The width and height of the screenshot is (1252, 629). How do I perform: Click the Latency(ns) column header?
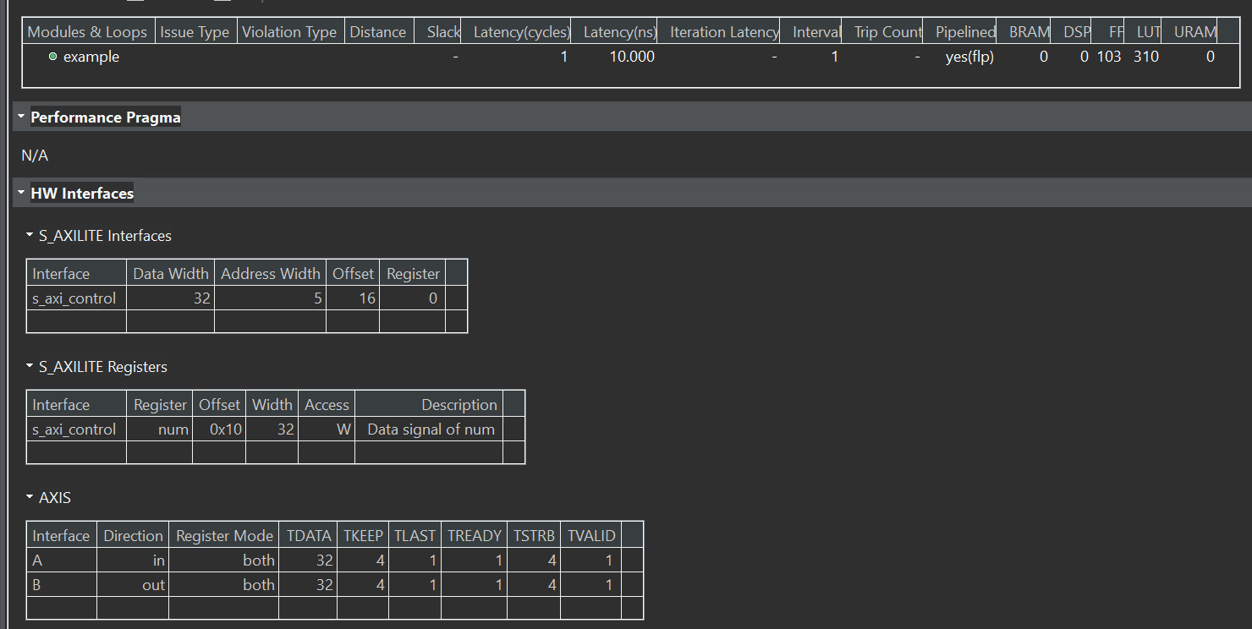click(x=614, y=32)
